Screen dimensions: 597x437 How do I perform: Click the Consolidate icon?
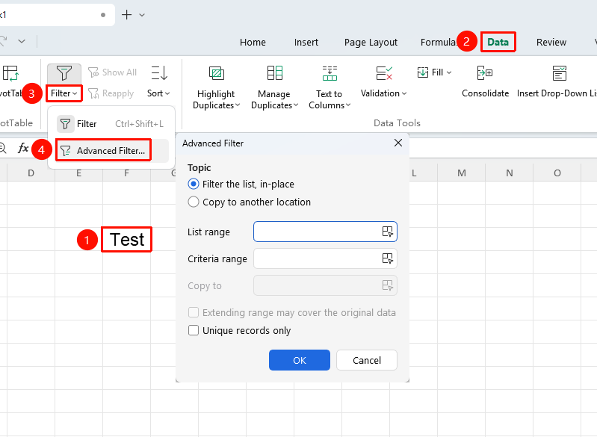point(485,72)
